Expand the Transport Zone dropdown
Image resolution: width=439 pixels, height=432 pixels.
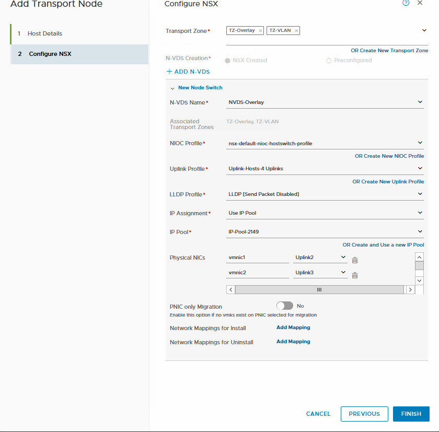coord(424,30)
